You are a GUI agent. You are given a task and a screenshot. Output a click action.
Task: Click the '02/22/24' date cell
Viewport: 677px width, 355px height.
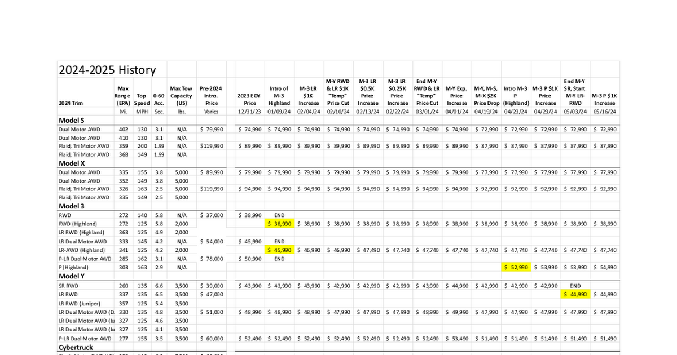coord(397,112)
